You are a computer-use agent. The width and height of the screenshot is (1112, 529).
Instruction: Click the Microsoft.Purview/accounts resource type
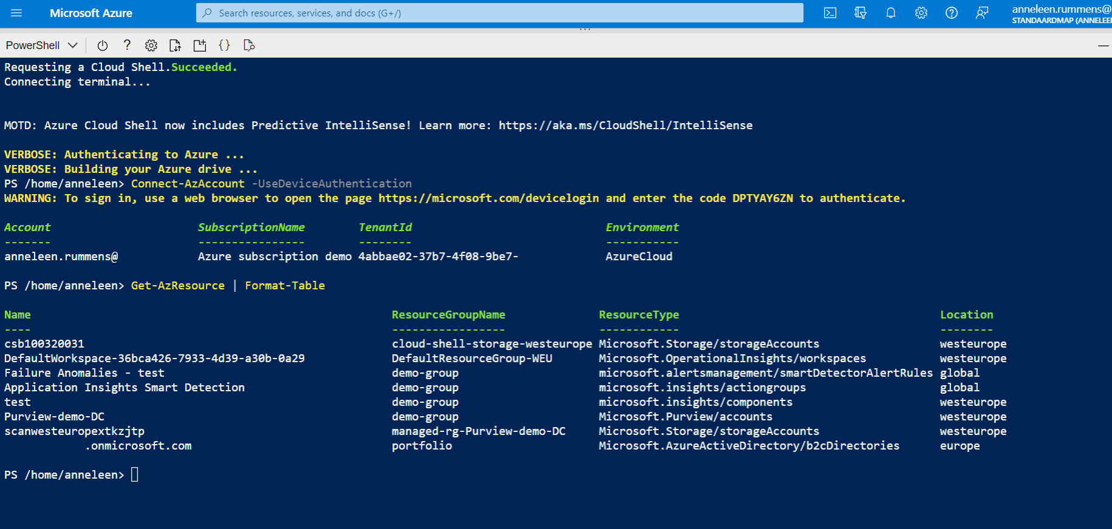(x=686, y=417)
